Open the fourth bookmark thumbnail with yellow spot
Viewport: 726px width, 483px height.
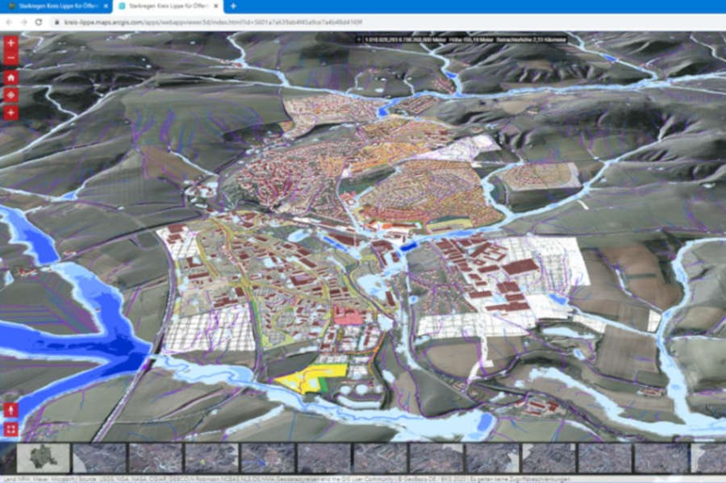click(x=212, y=458)
